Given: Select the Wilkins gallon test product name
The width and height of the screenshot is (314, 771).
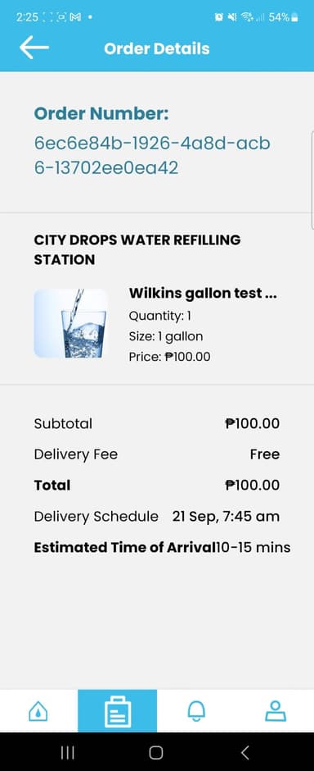Looking at the screenshot, I should click(203, 293).
